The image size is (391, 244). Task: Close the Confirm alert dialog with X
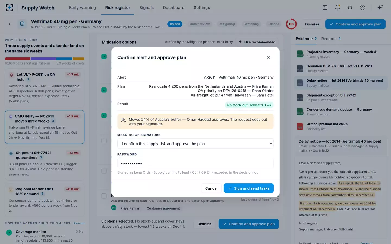click(x=268, y=57)
